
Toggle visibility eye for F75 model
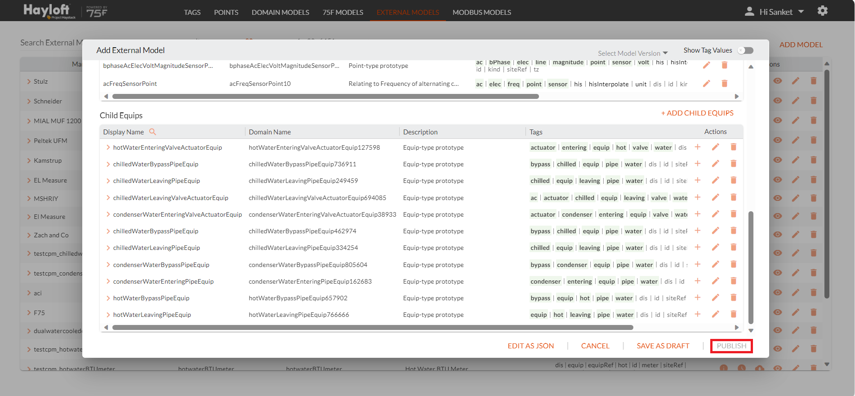coord(778,312)
